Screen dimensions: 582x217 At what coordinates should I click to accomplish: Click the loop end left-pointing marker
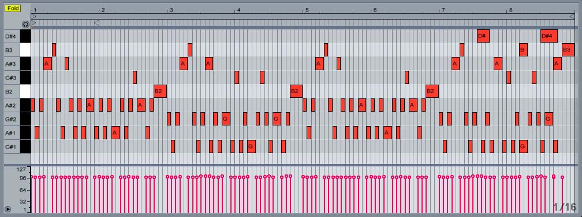(96, 23)
